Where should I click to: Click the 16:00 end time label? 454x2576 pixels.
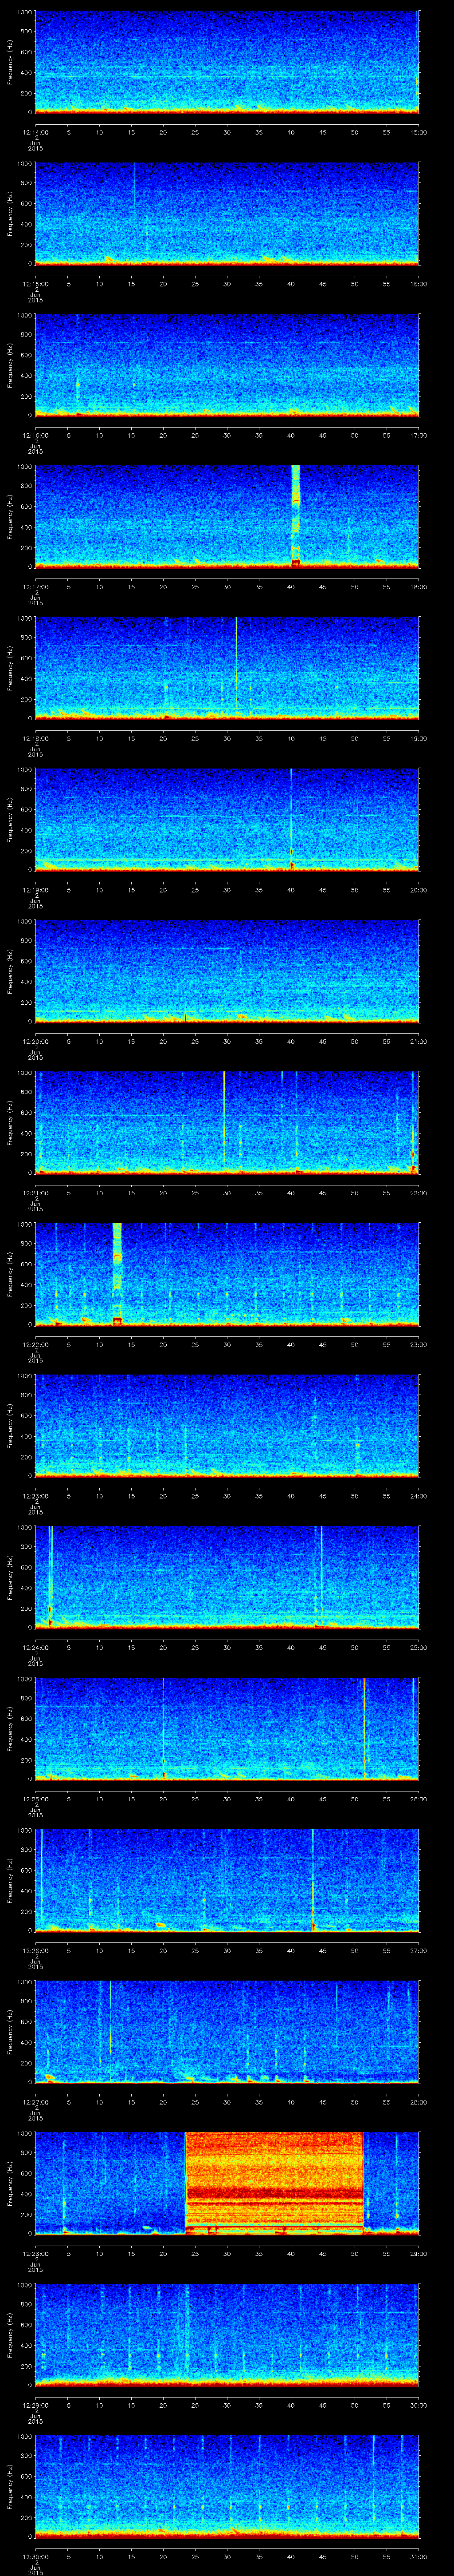[418, 284]
